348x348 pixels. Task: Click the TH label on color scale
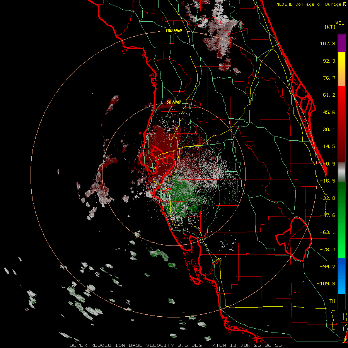pos(332,301)
